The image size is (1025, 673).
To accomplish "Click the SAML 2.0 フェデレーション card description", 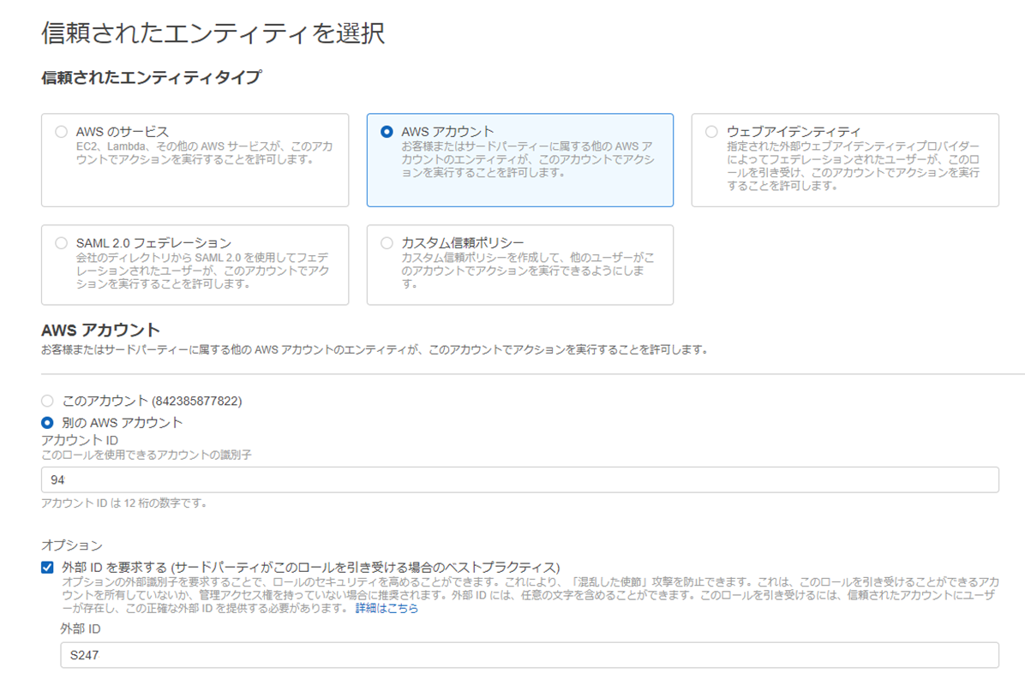I will click(202, 271).
